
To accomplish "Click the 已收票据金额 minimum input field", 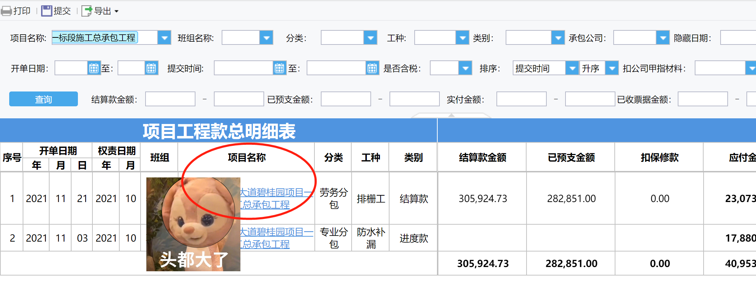I will pyautogui.click(x=703, y=99).
